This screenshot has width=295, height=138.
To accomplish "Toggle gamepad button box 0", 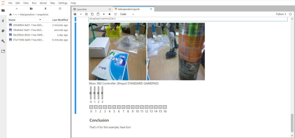I will pyautogui.click(x=91, y=107).
